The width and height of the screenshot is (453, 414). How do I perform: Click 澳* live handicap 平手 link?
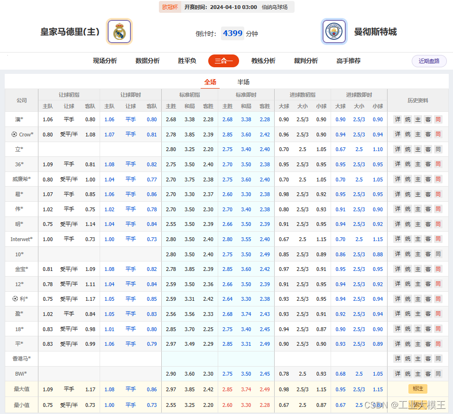(x=130, y=119)
